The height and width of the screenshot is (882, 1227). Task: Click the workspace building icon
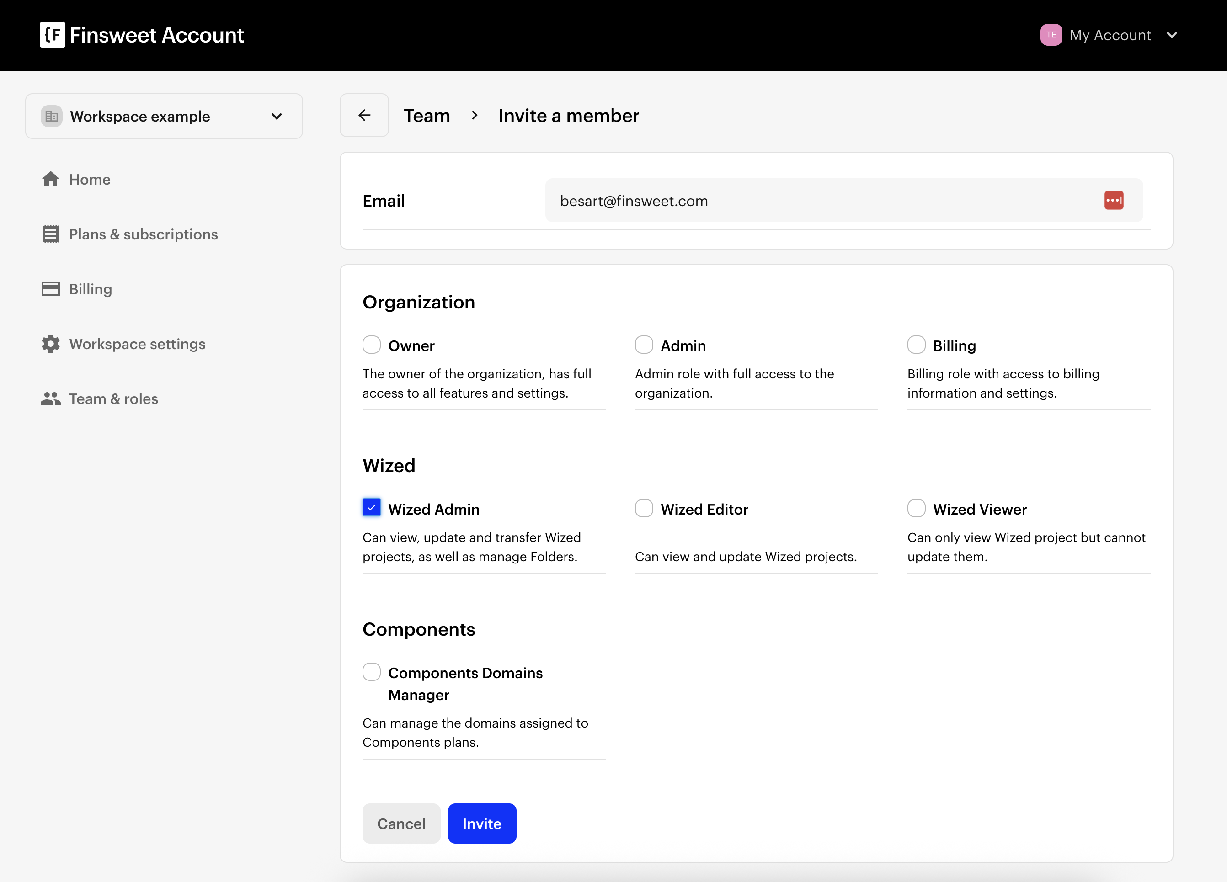(x=51, y=116)
